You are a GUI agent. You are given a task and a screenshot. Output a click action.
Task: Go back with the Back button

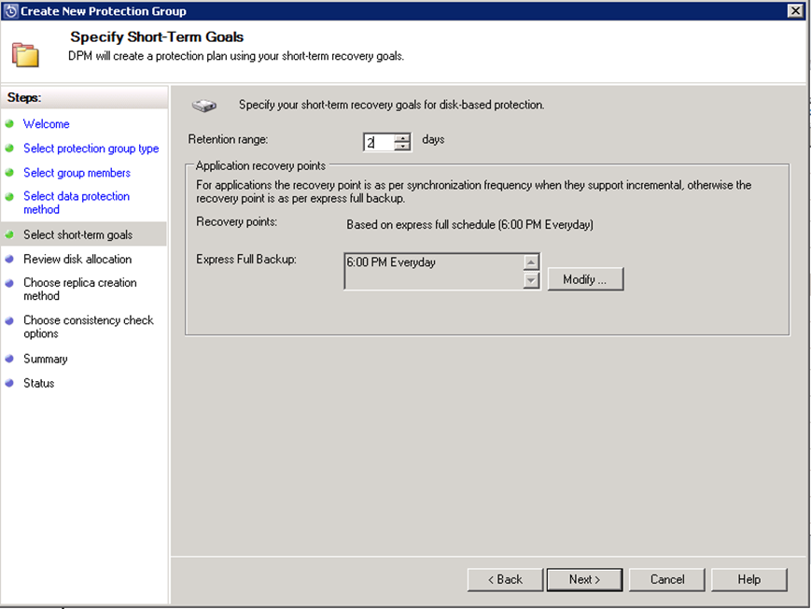point(505,579)
